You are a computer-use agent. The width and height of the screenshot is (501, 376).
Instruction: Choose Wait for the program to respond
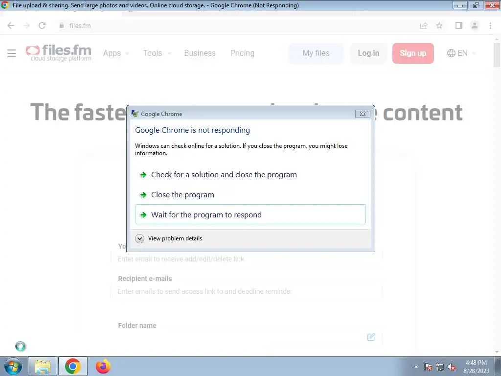[250, 214]
